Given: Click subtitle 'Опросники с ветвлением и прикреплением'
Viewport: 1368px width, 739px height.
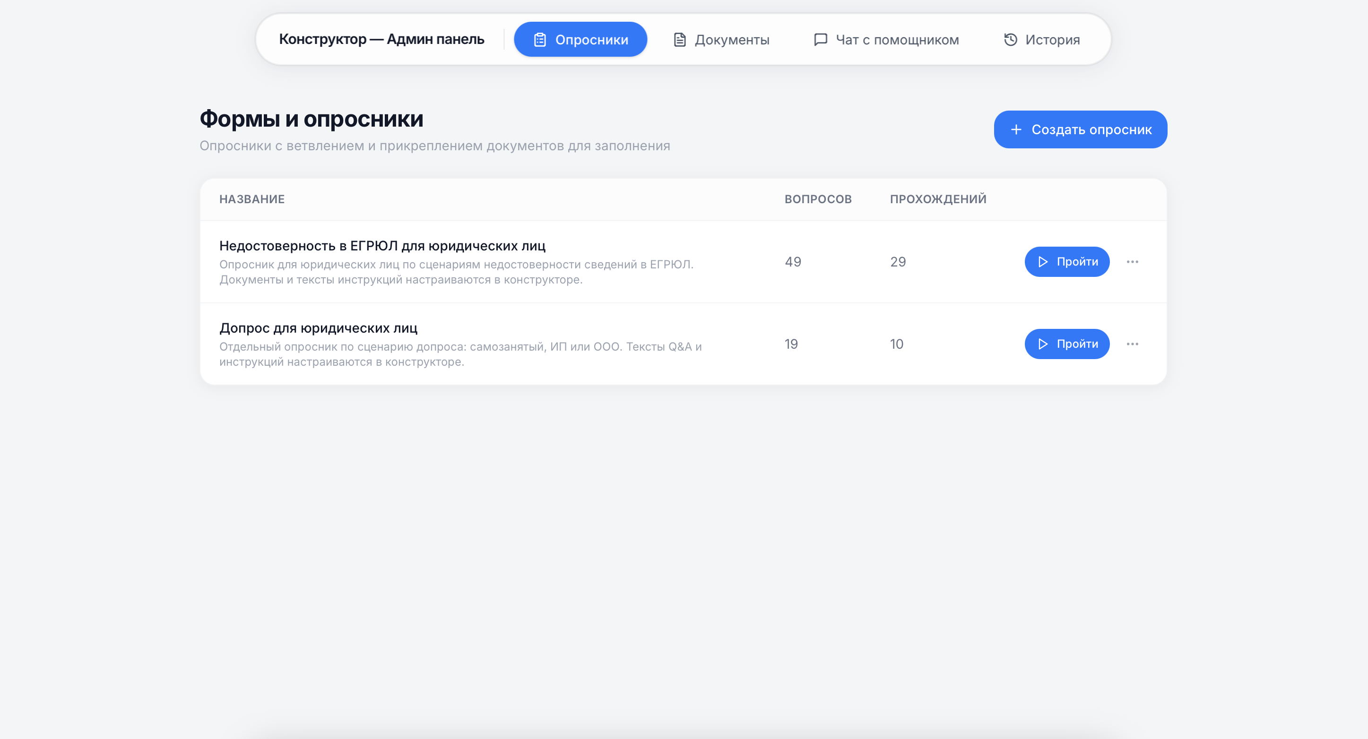Looking at the screenshot, I should click(x=434, y=146).
